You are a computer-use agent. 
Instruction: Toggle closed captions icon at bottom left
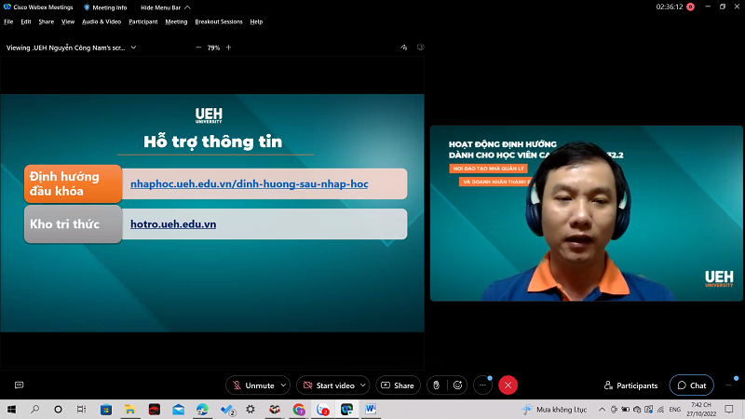tap(19, 385)
